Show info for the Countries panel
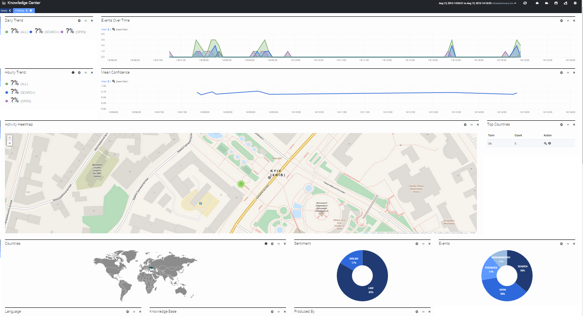Screen dimensions: 583x316 (266, 244)
